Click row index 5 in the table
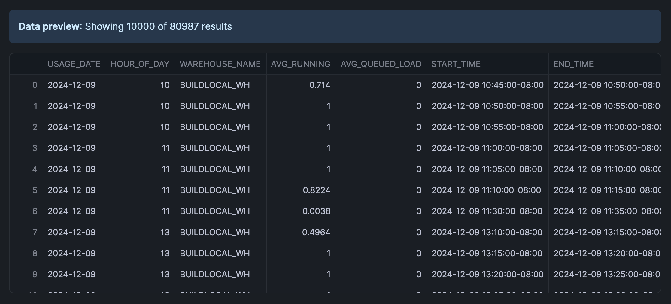The height and width of the screenshot is (304, 671). pos(35,190)
